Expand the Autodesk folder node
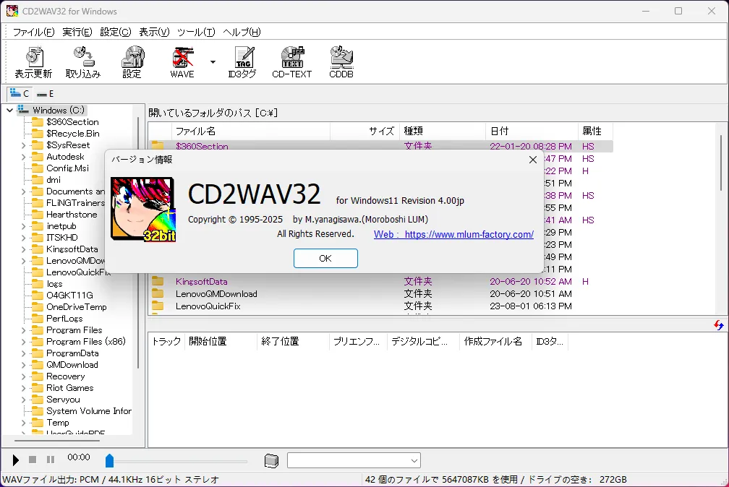The height and width of the screenshot is (487, 729). (x=24, y=157)
